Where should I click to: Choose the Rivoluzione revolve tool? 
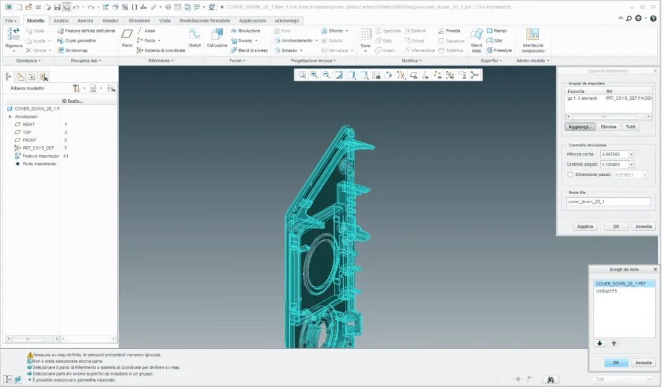(x=245, y=31)
